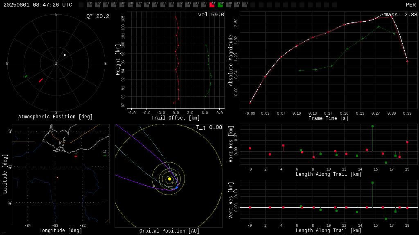Select the red station 16 indicator
The height and width of the screenshot is (235, 419).
click(x=212, y=5)
